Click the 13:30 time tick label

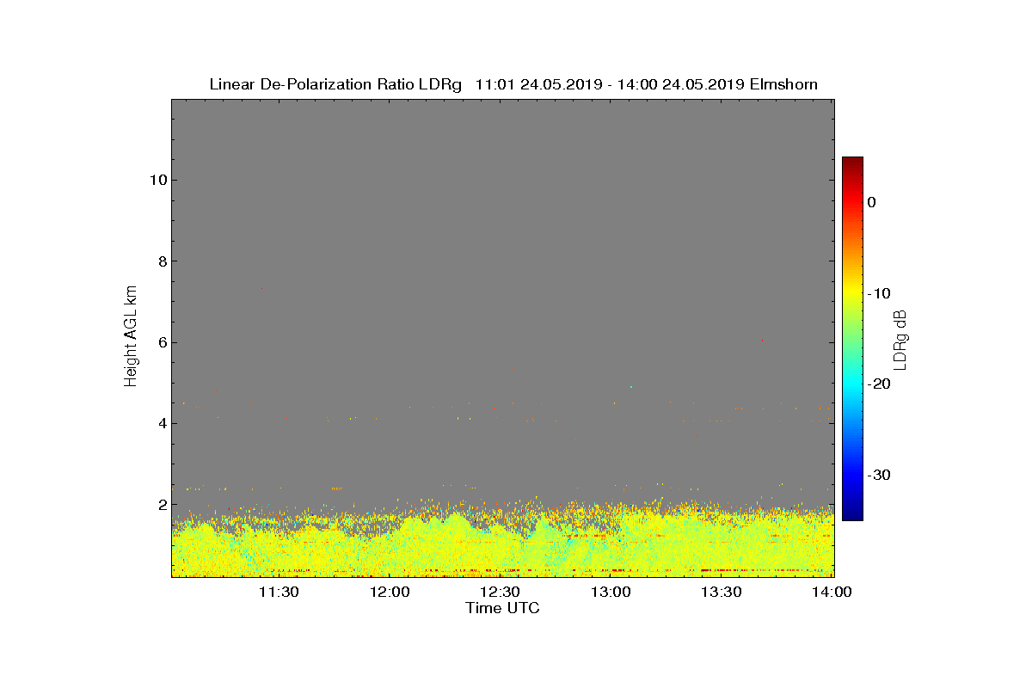pyautogui.click(x=722, y=593)
